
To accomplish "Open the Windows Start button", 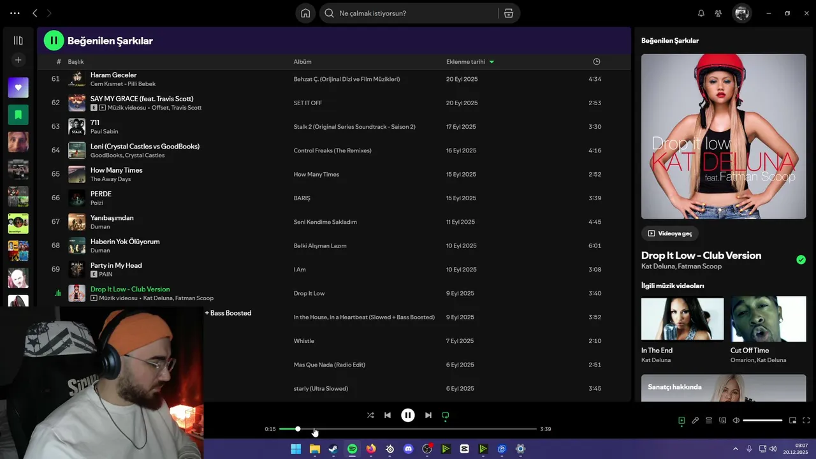I will click(x=296, y=449).
